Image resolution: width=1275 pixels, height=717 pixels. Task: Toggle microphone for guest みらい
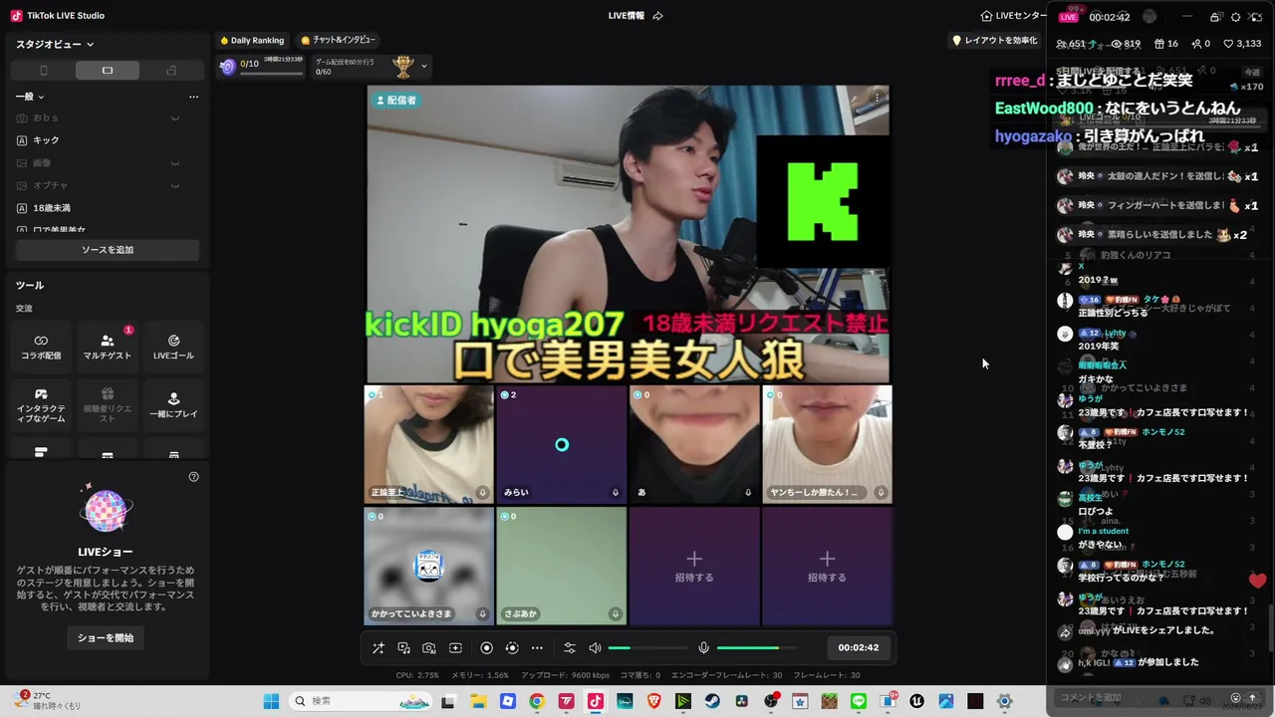click(x=616, y=492)
